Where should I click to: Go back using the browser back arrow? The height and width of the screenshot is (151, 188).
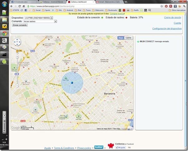point(12,6)
